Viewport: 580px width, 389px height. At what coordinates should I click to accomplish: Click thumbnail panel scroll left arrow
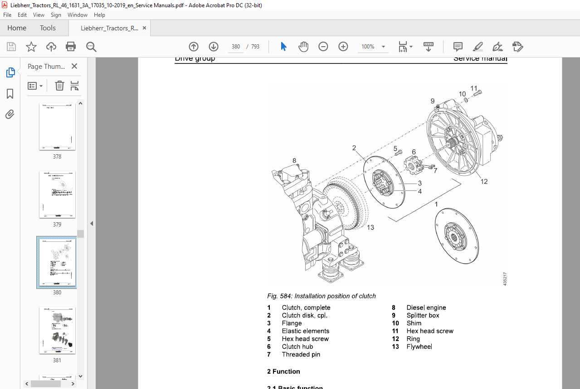(x=28, y=384)
